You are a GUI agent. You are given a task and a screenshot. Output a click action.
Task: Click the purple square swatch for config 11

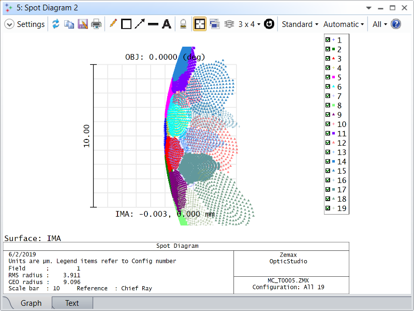click(333, 133)
